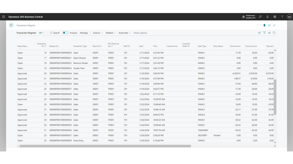Click the Environment Sandbox_DEV indicator icon
This screenshot has width=293, height=164.
[243, 17]
